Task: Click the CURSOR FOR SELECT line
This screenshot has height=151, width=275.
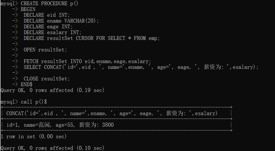Action: tap(92, 38)
